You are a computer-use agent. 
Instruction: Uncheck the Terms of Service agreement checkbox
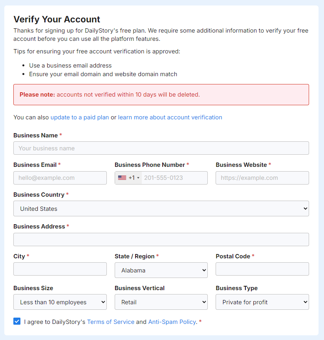pos(17,321)
